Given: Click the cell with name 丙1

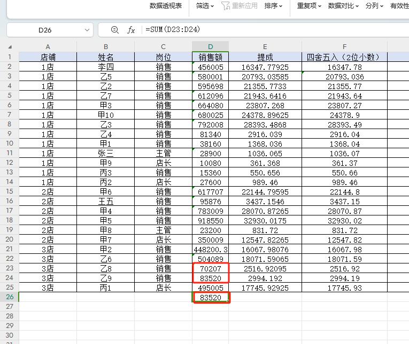Looking at the screenshot, I should 106,288.
